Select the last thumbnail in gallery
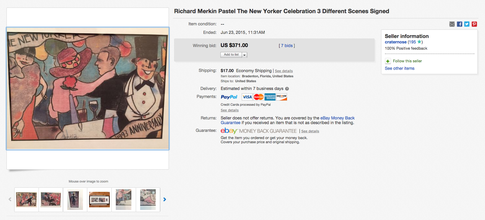This screenshot has width=485, height=220. [x=148, y=200]
